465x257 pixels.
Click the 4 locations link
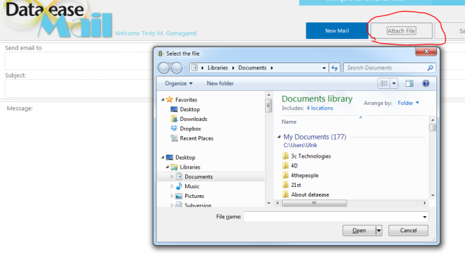320,108
